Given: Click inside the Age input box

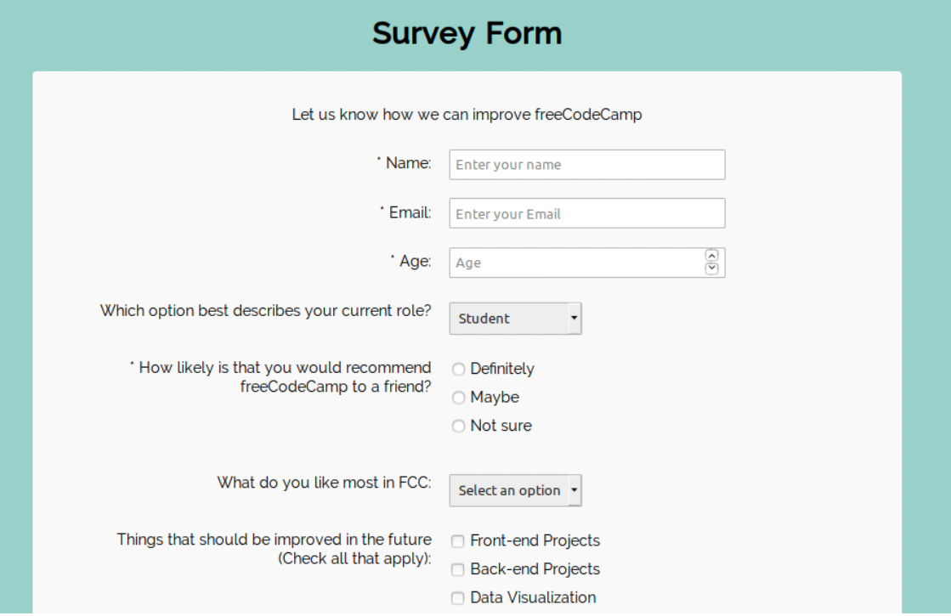Looking at the screenshot, I should click(569, 262).
